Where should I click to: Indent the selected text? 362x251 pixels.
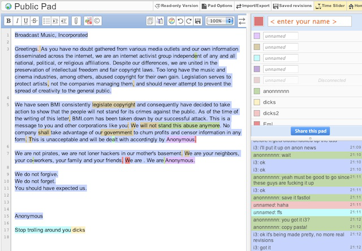point(55,21)
